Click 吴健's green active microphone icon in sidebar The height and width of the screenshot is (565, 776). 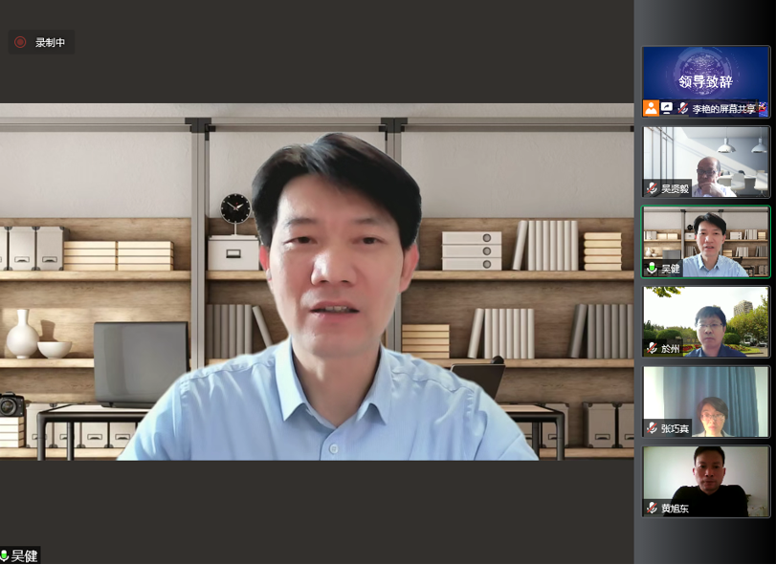tap(652, 269)
